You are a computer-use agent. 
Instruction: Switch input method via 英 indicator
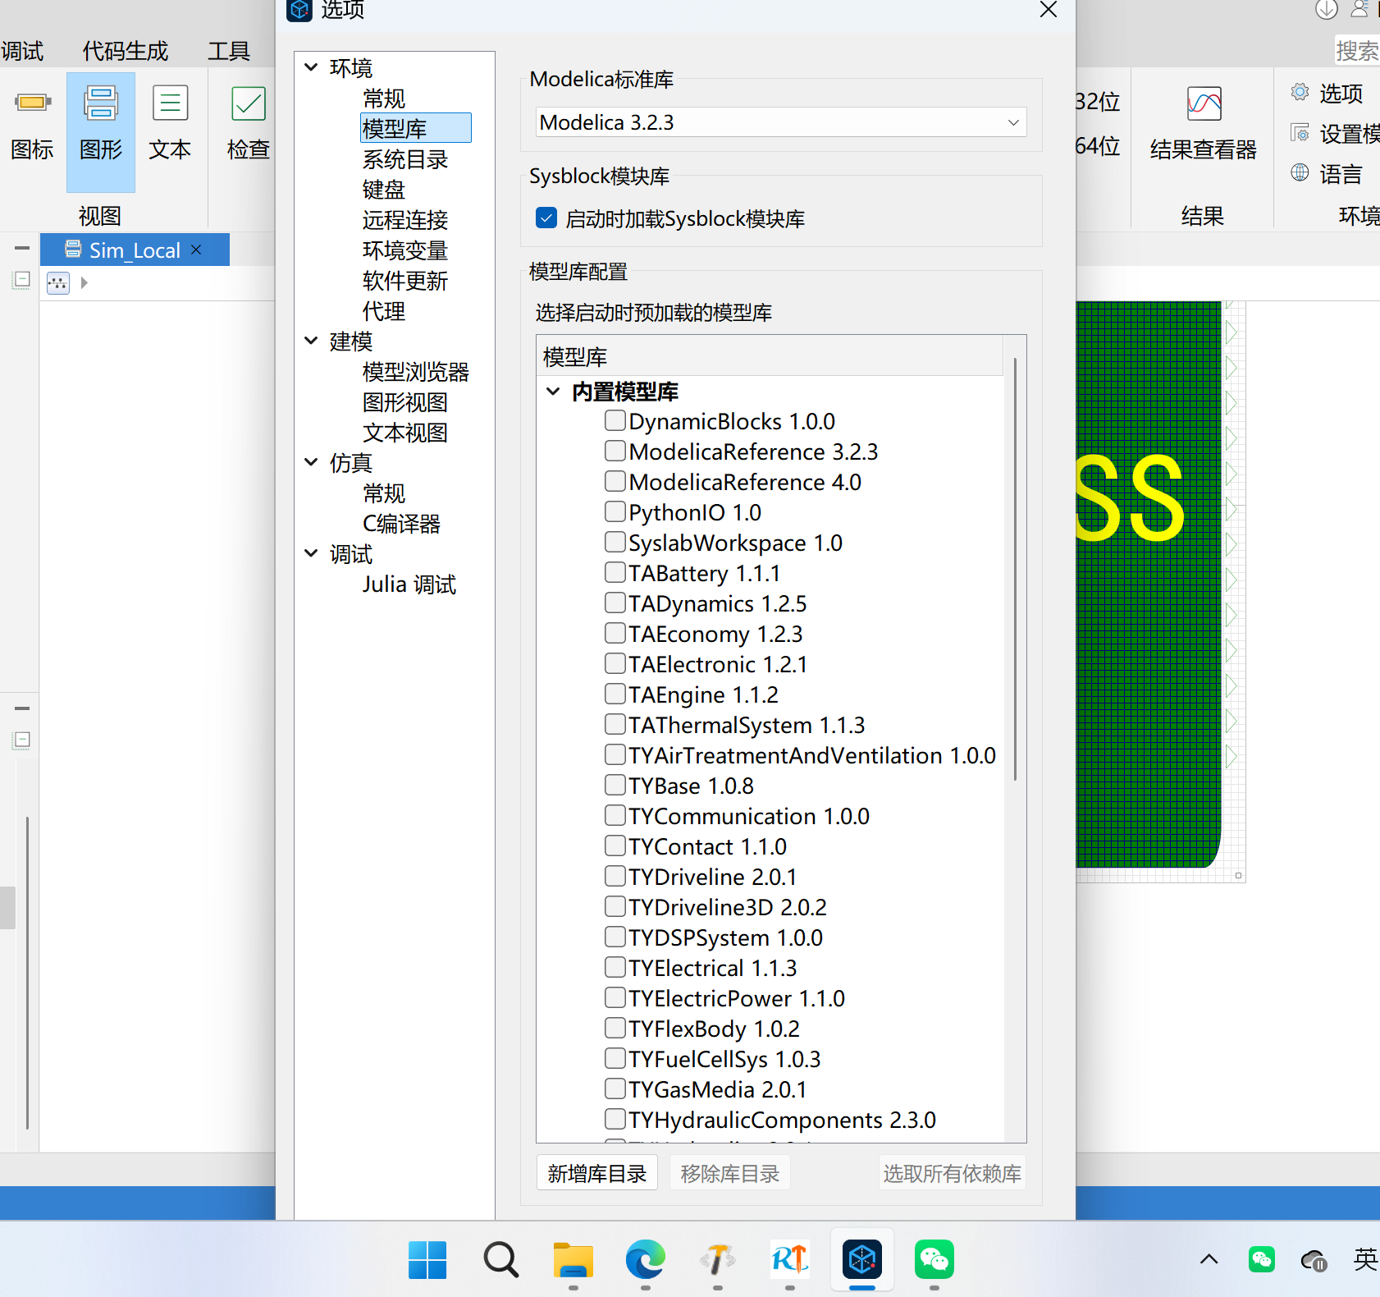(x=1365, y=1259)
